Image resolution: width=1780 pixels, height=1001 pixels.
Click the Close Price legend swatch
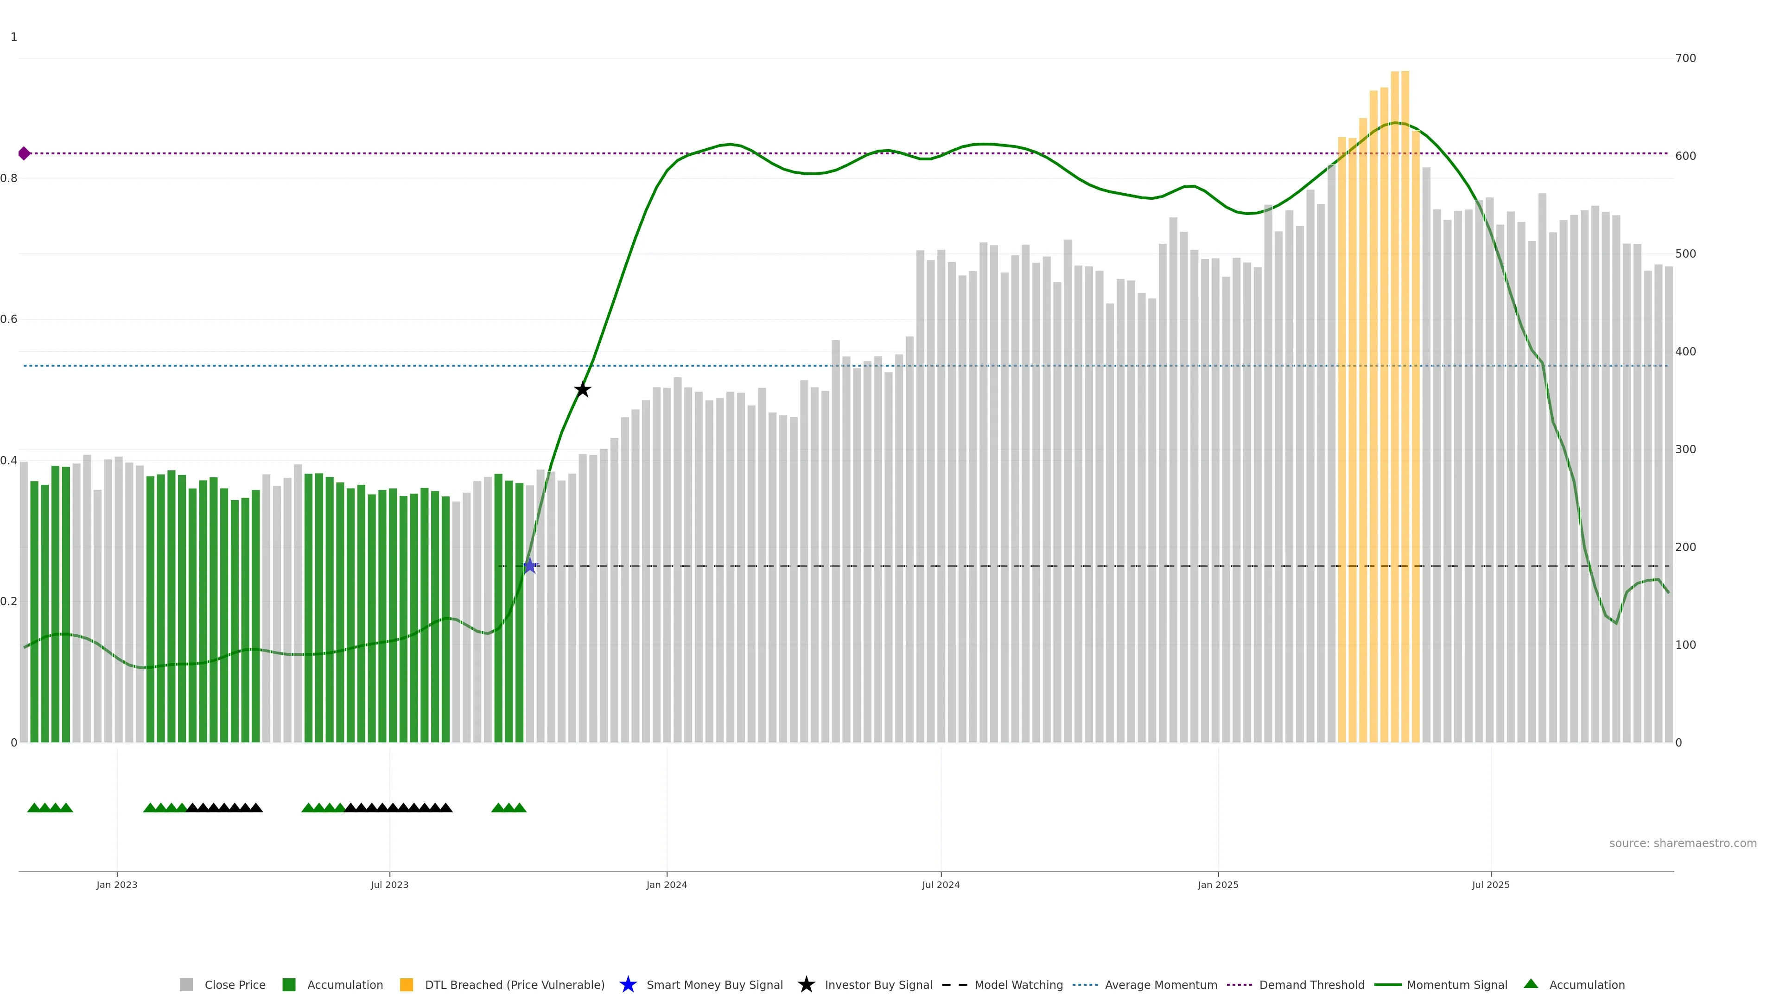[186, 984]
